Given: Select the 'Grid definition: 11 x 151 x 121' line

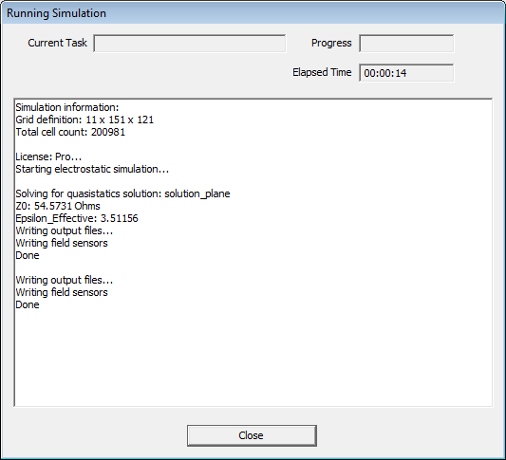Looking at the screenshot, I should click(84, 120).
